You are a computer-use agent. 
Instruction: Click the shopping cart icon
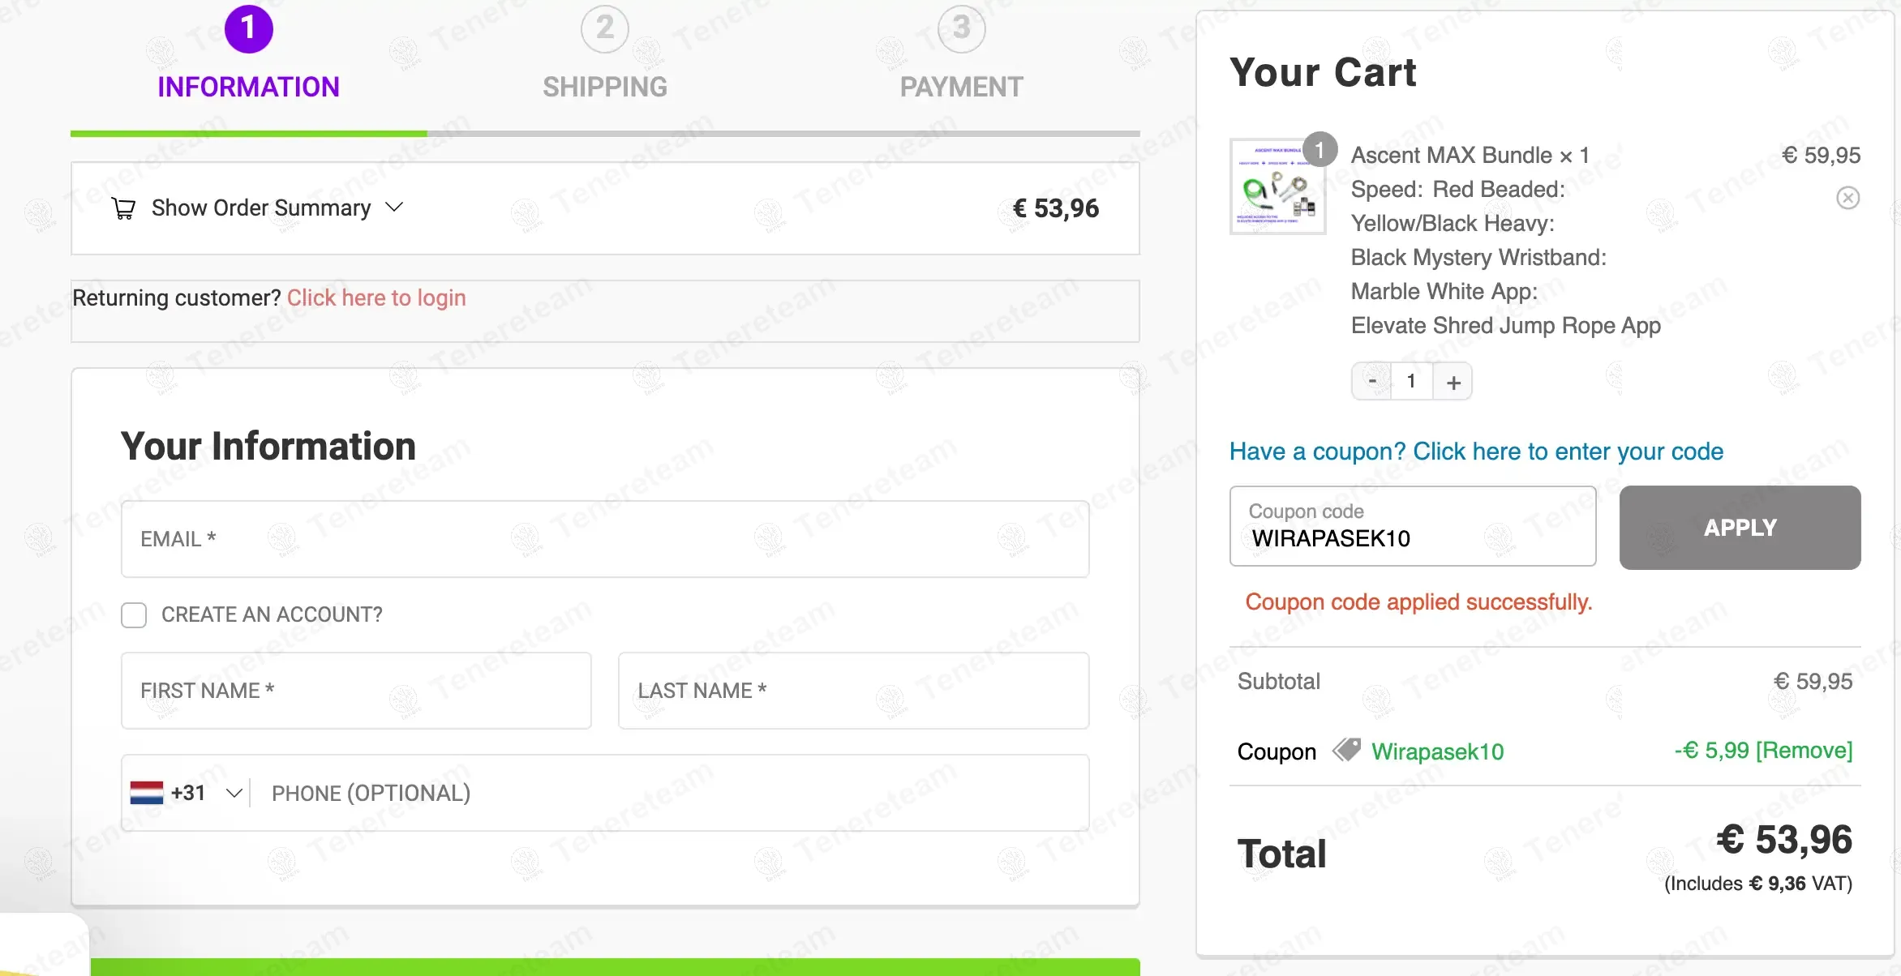pos(123,208)
